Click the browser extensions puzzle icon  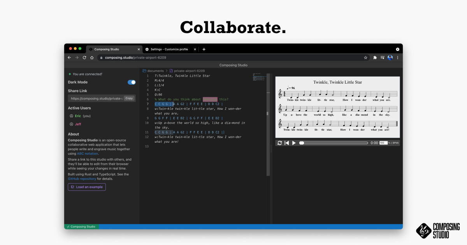tap(374, 57)
